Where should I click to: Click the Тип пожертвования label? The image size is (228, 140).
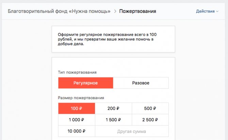coord(77,72)
